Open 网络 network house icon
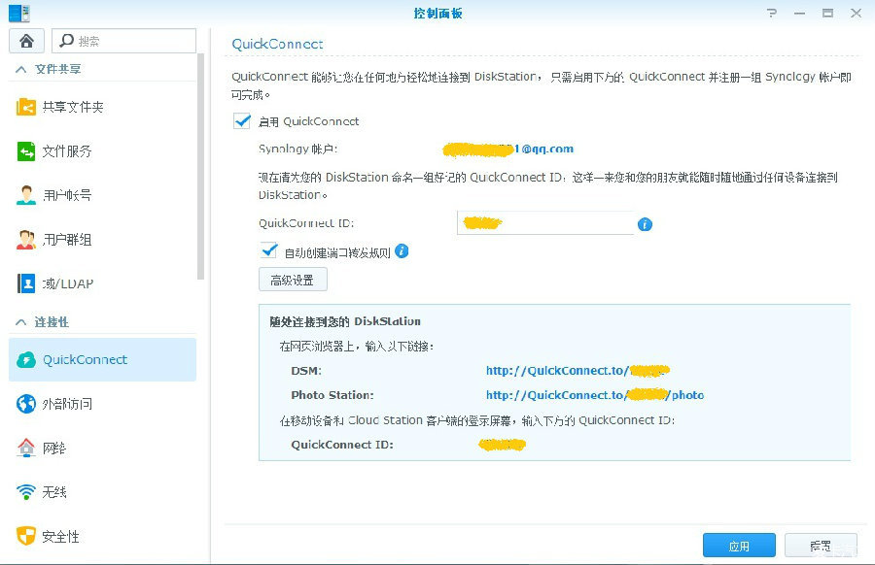The image size is (875, 565). 26,448
